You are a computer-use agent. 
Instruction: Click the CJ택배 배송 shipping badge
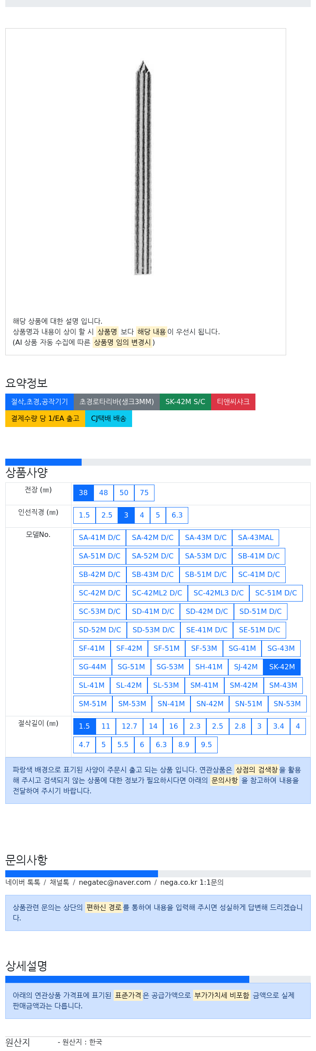pyautogui.click(x=108, y=418)
